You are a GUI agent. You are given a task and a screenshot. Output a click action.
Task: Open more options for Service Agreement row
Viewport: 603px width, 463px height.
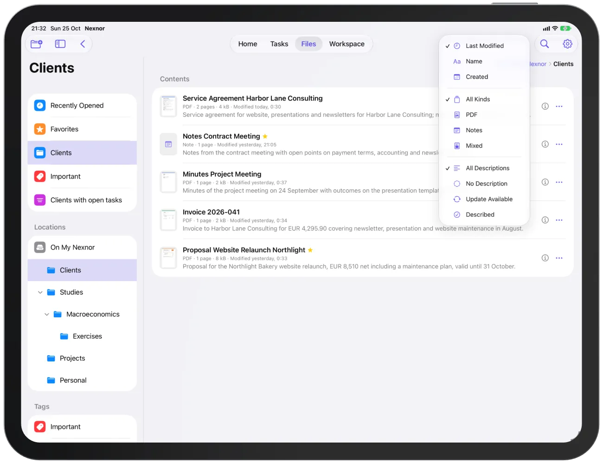[559, 106]
